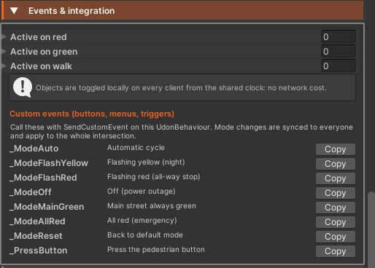Select the _ModeFlashRed label
The image size is (375, 268).
43,178
